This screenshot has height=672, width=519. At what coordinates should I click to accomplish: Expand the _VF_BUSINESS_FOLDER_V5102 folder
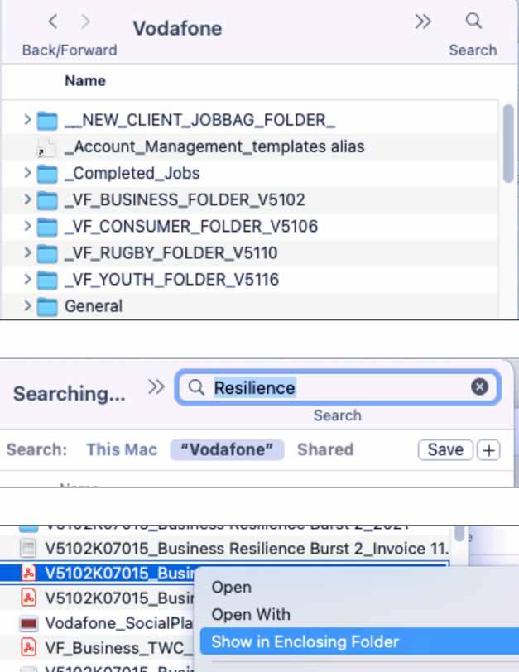[x=27, y=199]
